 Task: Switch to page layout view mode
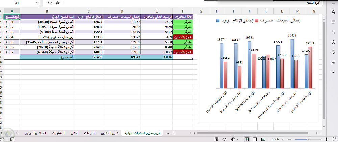[255, 139]
